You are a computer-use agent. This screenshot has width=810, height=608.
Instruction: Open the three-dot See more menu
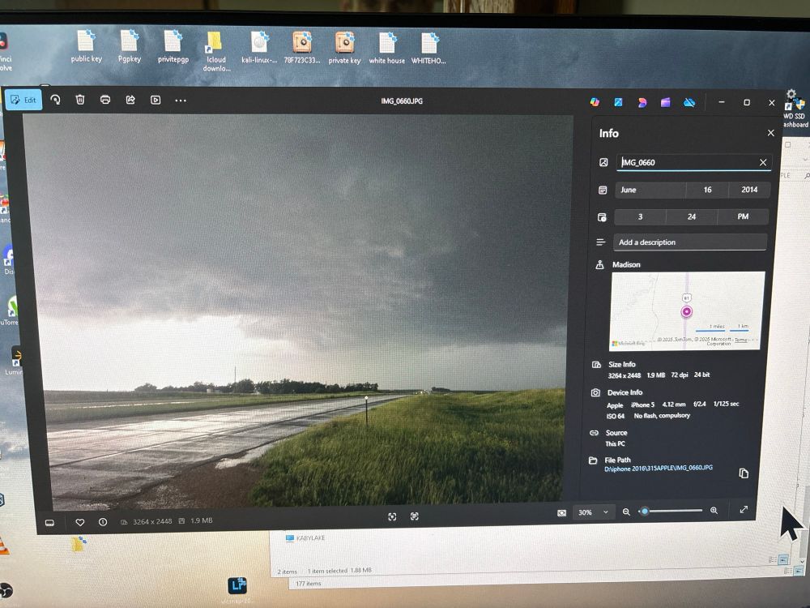pyautogui.click(x=181, y=101)
